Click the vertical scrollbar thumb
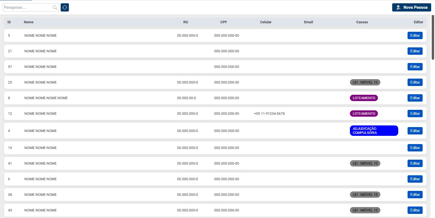Image resolution: width=435 pixels, height=218 pixels. (x=433, y=37)
